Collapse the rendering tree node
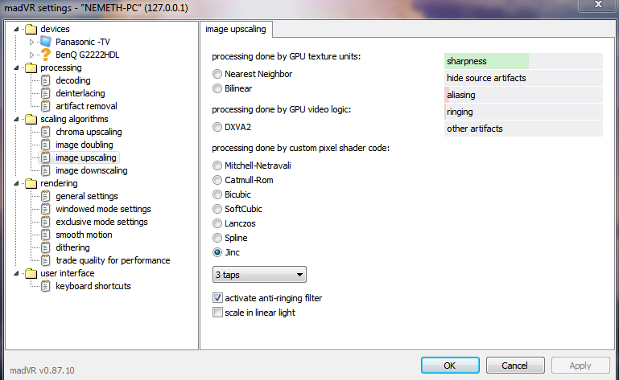 [16, 183]
